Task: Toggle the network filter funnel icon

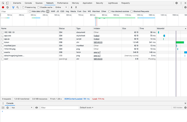Action: [13, 7]
